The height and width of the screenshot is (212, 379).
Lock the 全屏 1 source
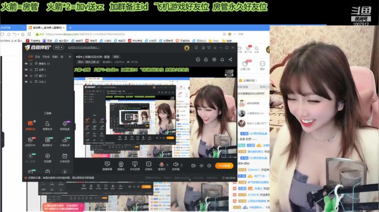(31, 70)
